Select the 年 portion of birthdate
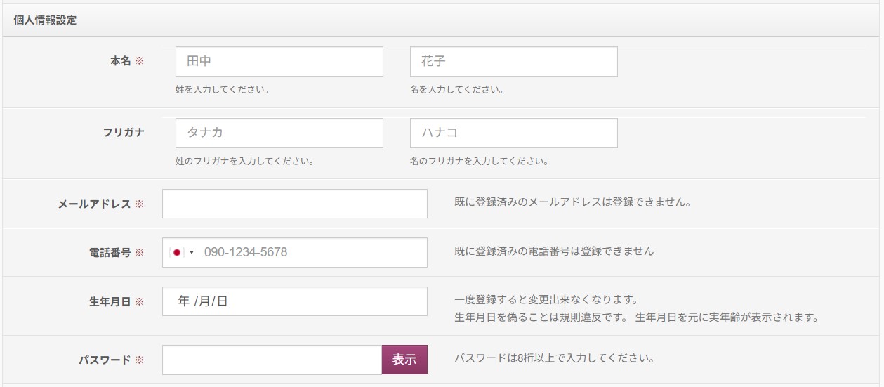This screenshot has width=884, height=387. tap(184, 301)
